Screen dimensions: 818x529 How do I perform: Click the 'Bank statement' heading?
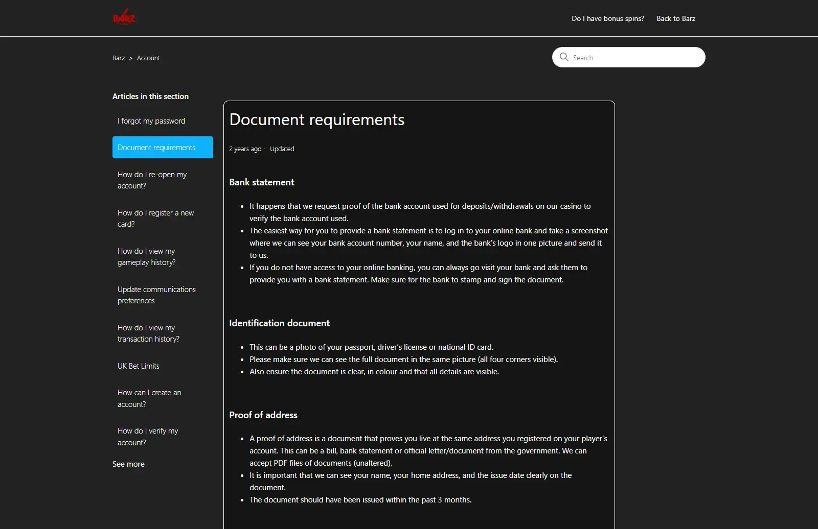pyautogui.click(x=262, y=182)
